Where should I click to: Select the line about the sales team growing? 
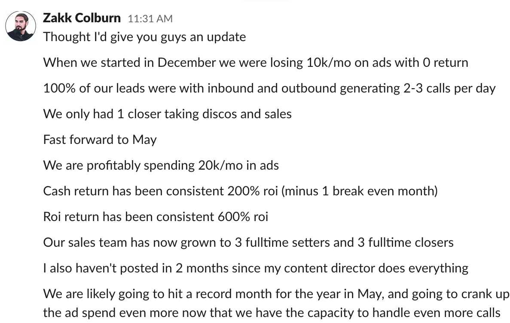(248, 242)
